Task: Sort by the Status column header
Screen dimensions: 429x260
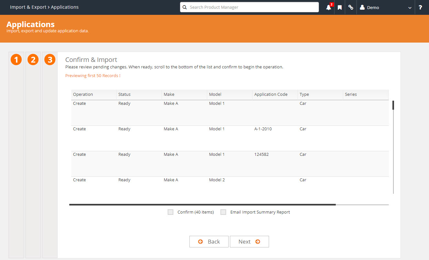Action: 139,95
